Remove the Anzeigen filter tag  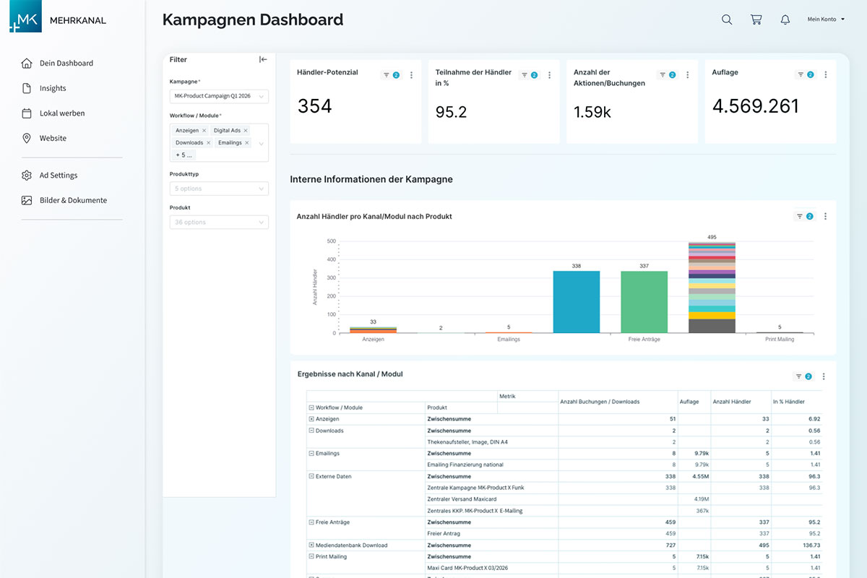coord(204,131)
